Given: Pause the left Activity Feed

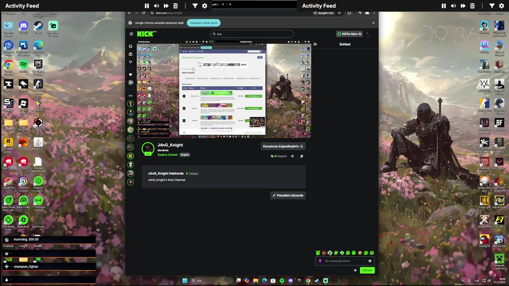Looking at the screenshot, I should tap(147, 6).
